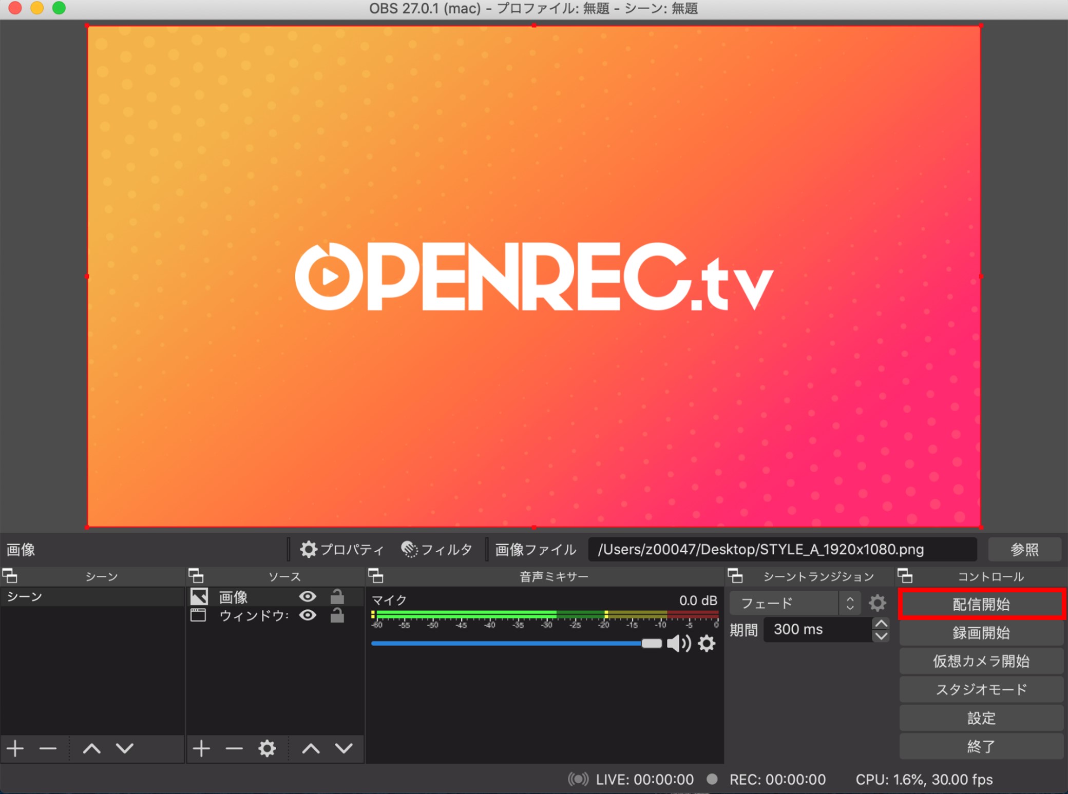
Task: Click the 終了 exit button
Action: pyautogui.click(x=981, y=746)
